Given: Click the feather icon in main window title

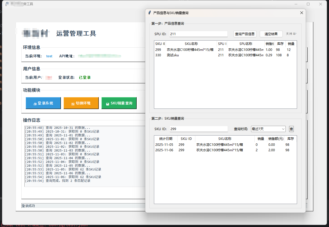Looking at the screenshot, I should pyautogui.click(x=7, y=4).
